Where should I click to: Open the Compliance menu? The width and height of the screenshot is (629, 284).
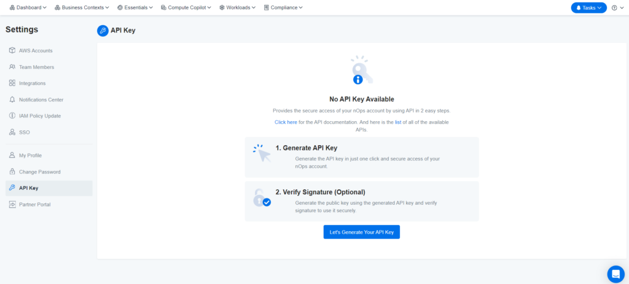pyautogui.click(x=283, y=7)
